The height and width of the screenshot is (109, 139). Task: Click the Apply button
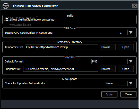pos(109,94)
